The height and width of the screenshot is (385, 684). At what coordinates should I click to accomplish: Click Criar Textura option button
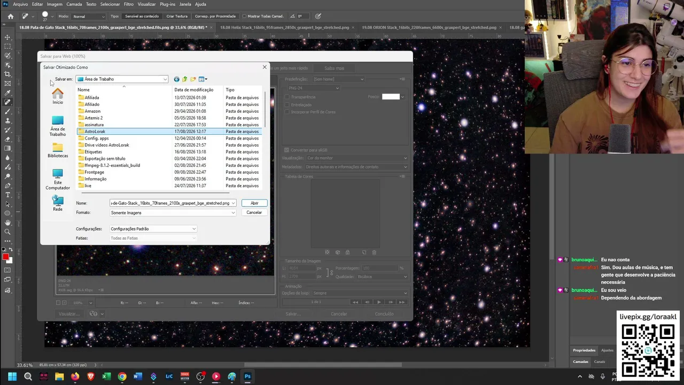177,16
